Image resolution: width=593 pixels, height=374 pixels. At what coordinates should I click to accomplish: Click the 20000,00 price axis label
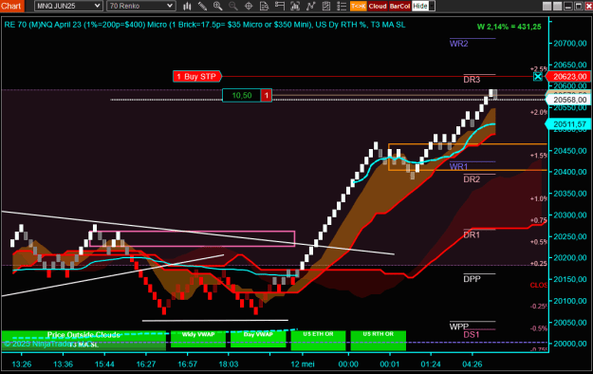[570, 344]
